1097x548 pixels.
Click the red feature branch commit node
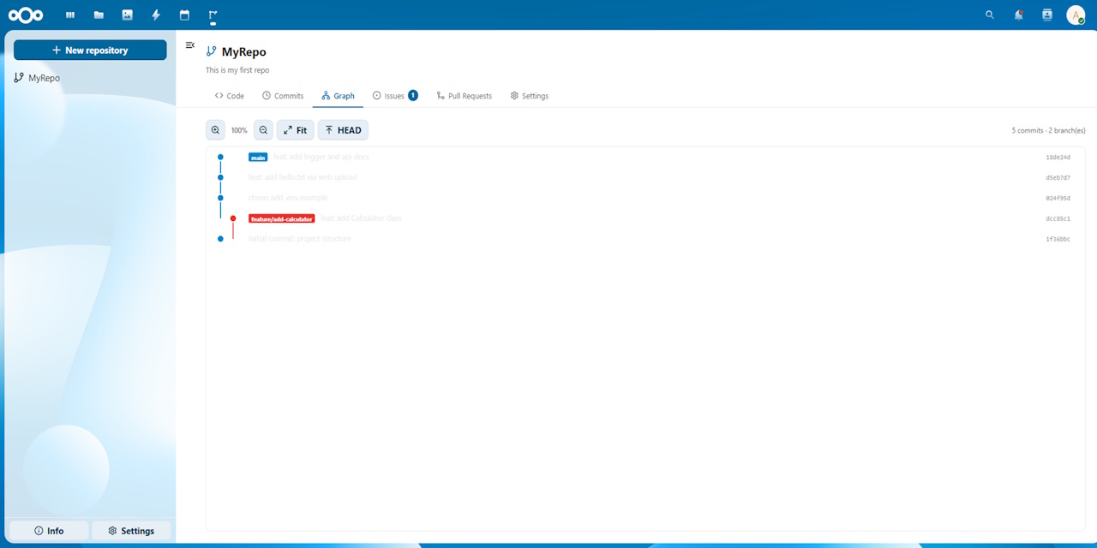233,218
